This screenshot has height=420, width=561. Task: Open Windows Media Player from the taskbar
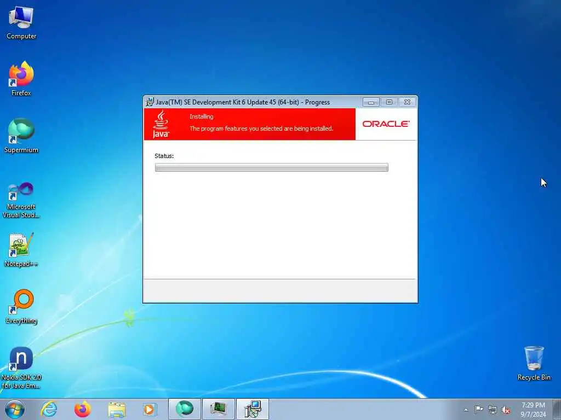pyautogui.click(x=150, y=409)
